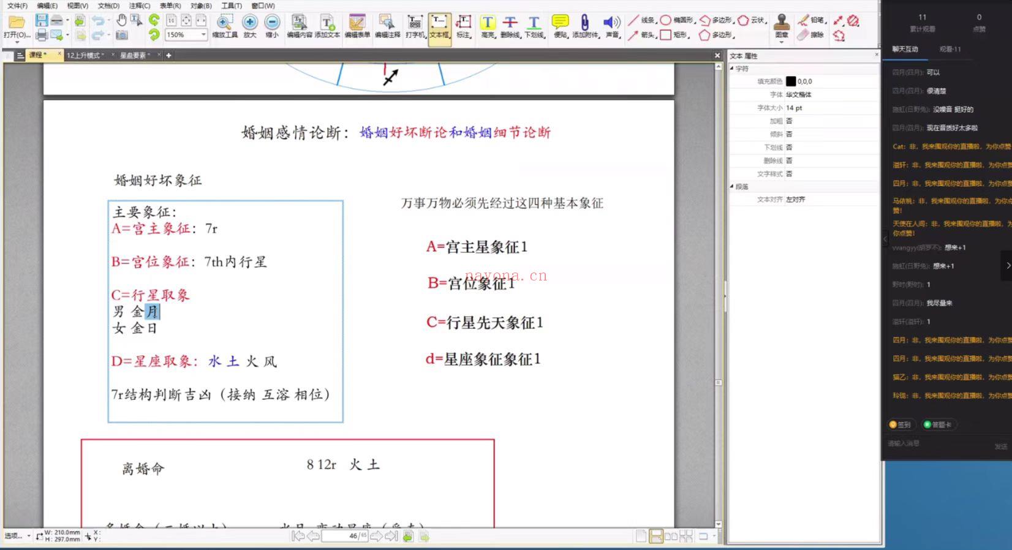This screenshot has width=1012, height=550.
Task: Select the Hand pan tool
Action: [121, 20]
